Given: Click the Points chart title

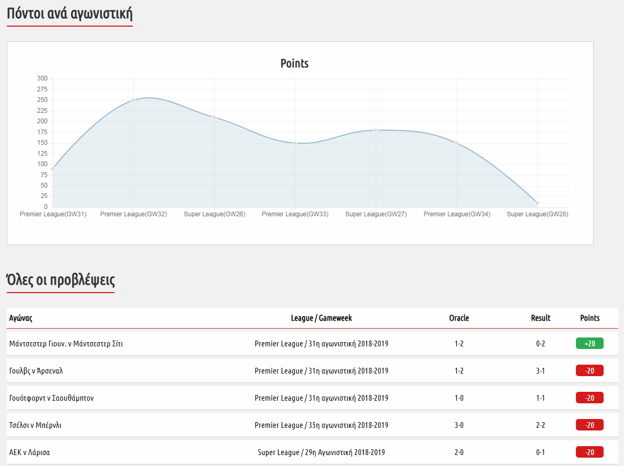Looking at the screenshot, I should (x=295, y=64).
